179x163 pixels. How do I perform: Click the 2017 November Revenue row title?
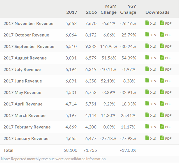pyautogui.click(x=28, y=24)
